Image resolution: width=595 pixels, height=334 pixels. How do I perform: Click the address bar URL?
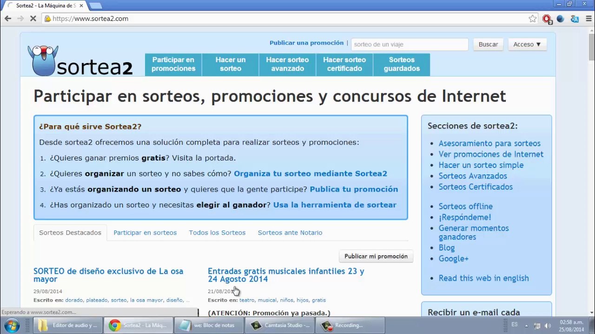[90, 19]
